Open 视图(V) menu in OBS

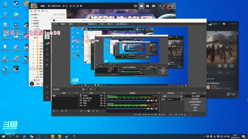pyautogui.click(x=71, y=24)
